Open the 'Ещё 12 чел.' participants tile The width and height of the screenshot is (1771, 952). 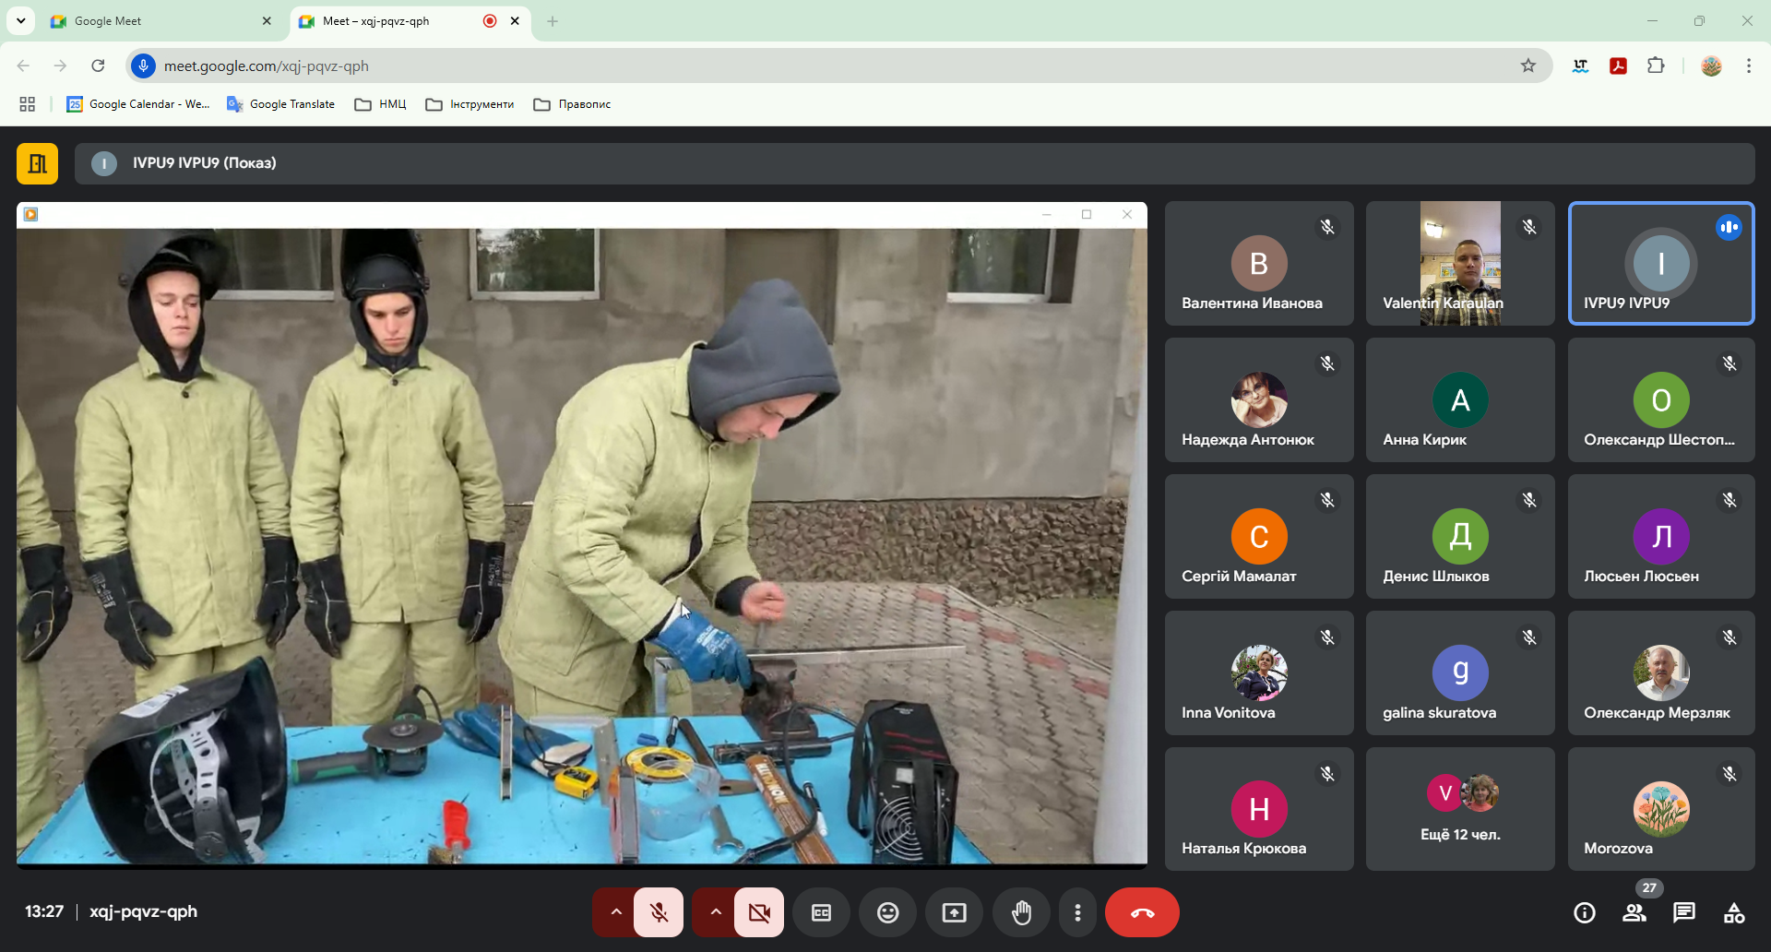pyautogui.click(x=1460, y=809)
